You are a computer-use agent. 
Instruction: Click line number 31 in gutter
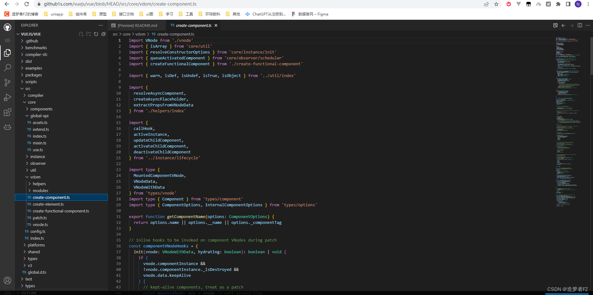pos(118,216)
